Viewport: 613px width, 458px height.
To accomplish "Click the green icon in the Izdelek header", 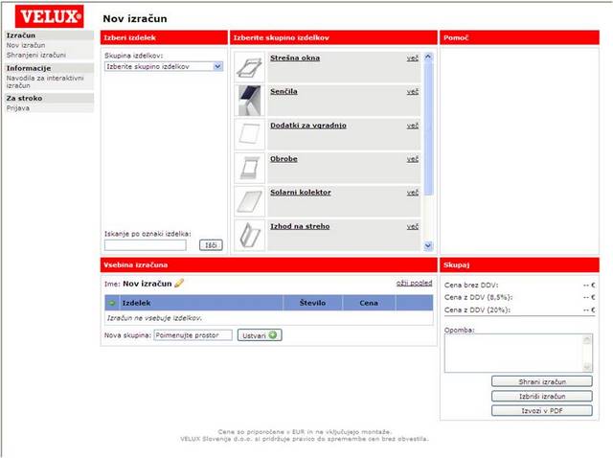I will tap(111, 303).
